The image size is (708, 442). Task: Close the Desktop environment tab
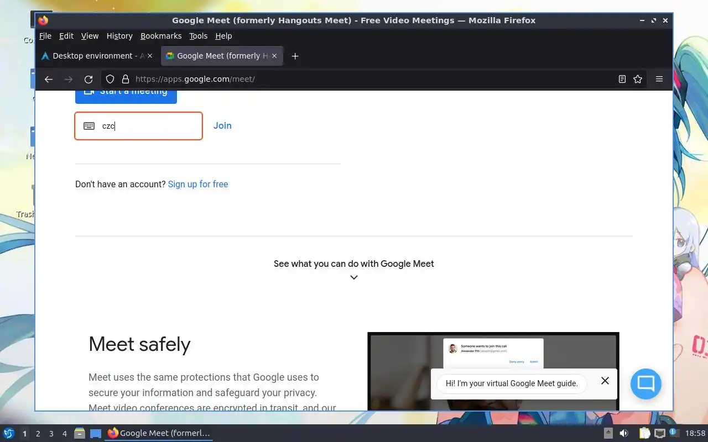click(150, 56)
